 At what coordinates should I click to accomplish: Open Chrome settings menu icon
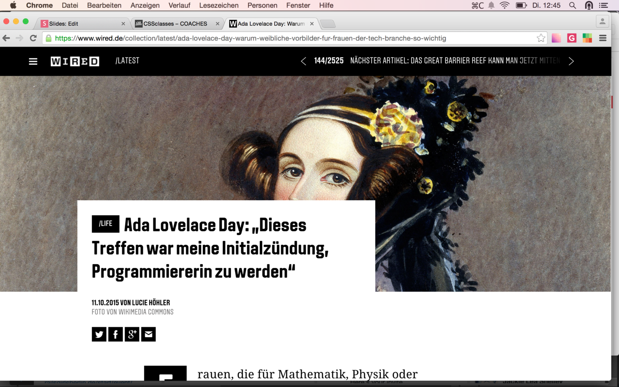click(x=603, y=38)
